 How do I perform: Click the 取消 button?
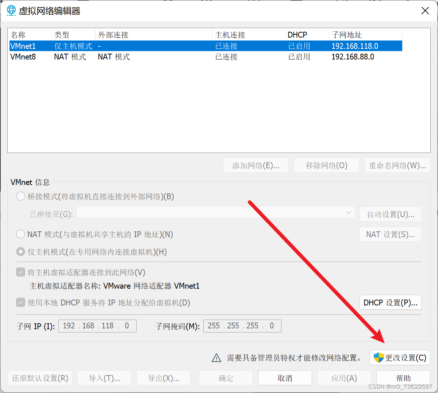285,378
